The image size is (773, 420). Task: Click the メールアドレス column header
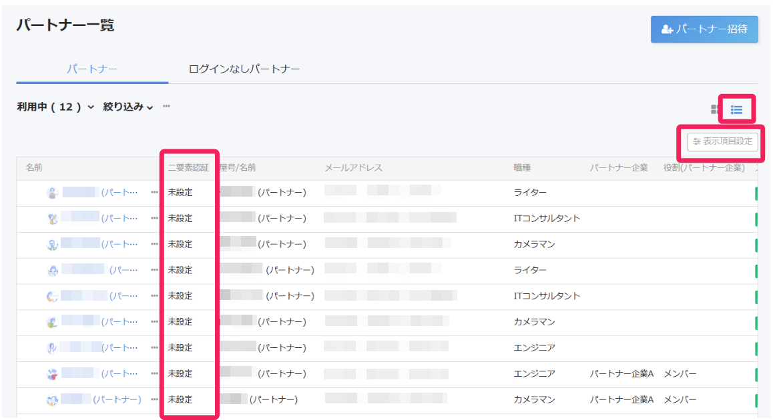pos(354,167)
